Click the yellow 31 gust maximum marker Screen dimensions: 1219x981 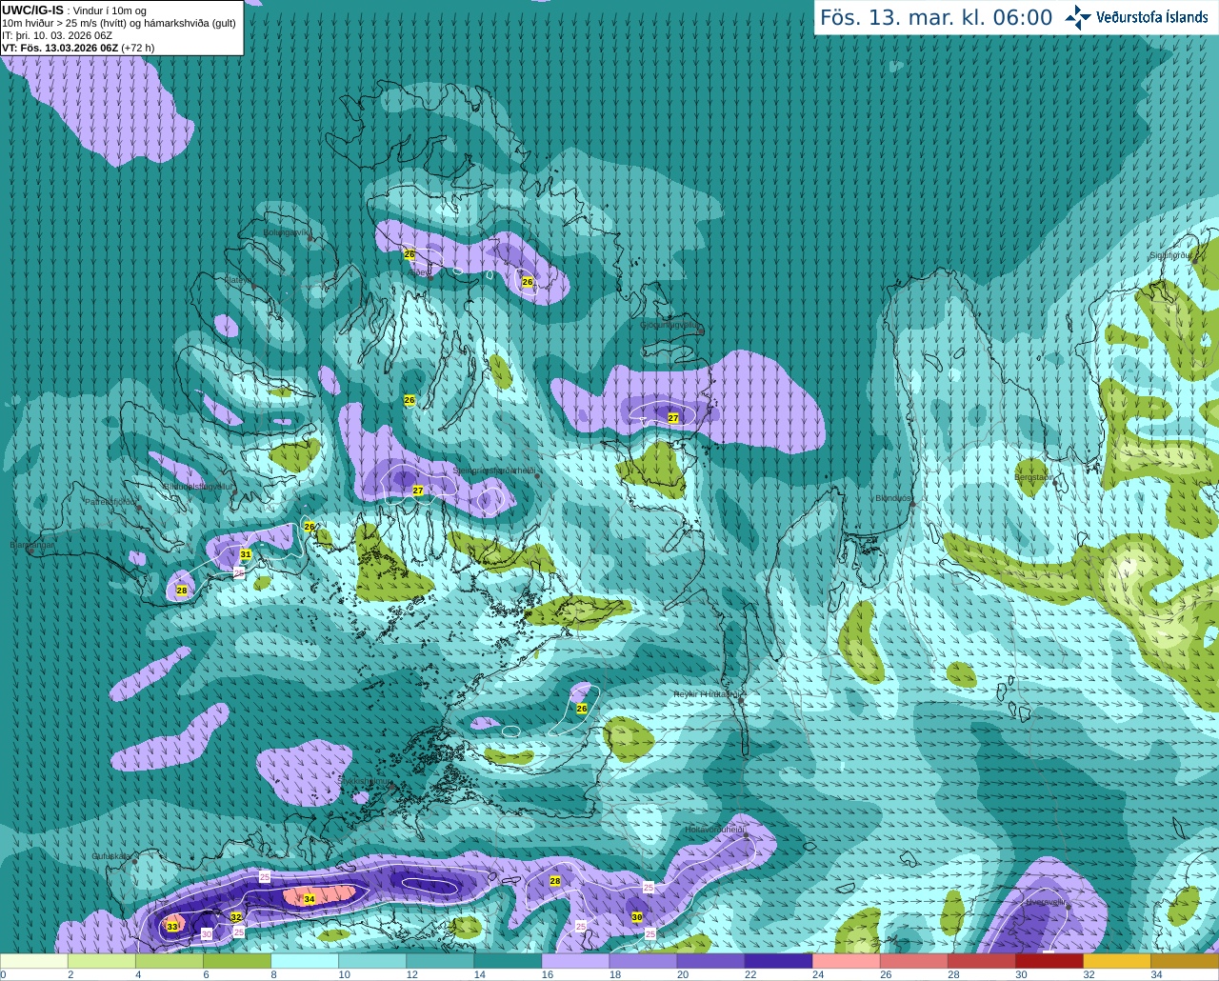click(246, 554)
